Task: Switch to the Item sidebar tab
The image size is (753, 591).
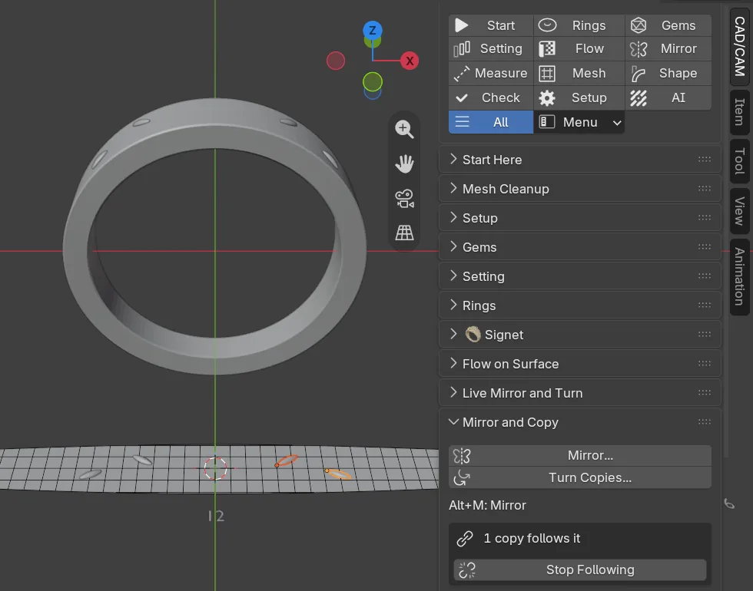Action: [x=739, y=112]
